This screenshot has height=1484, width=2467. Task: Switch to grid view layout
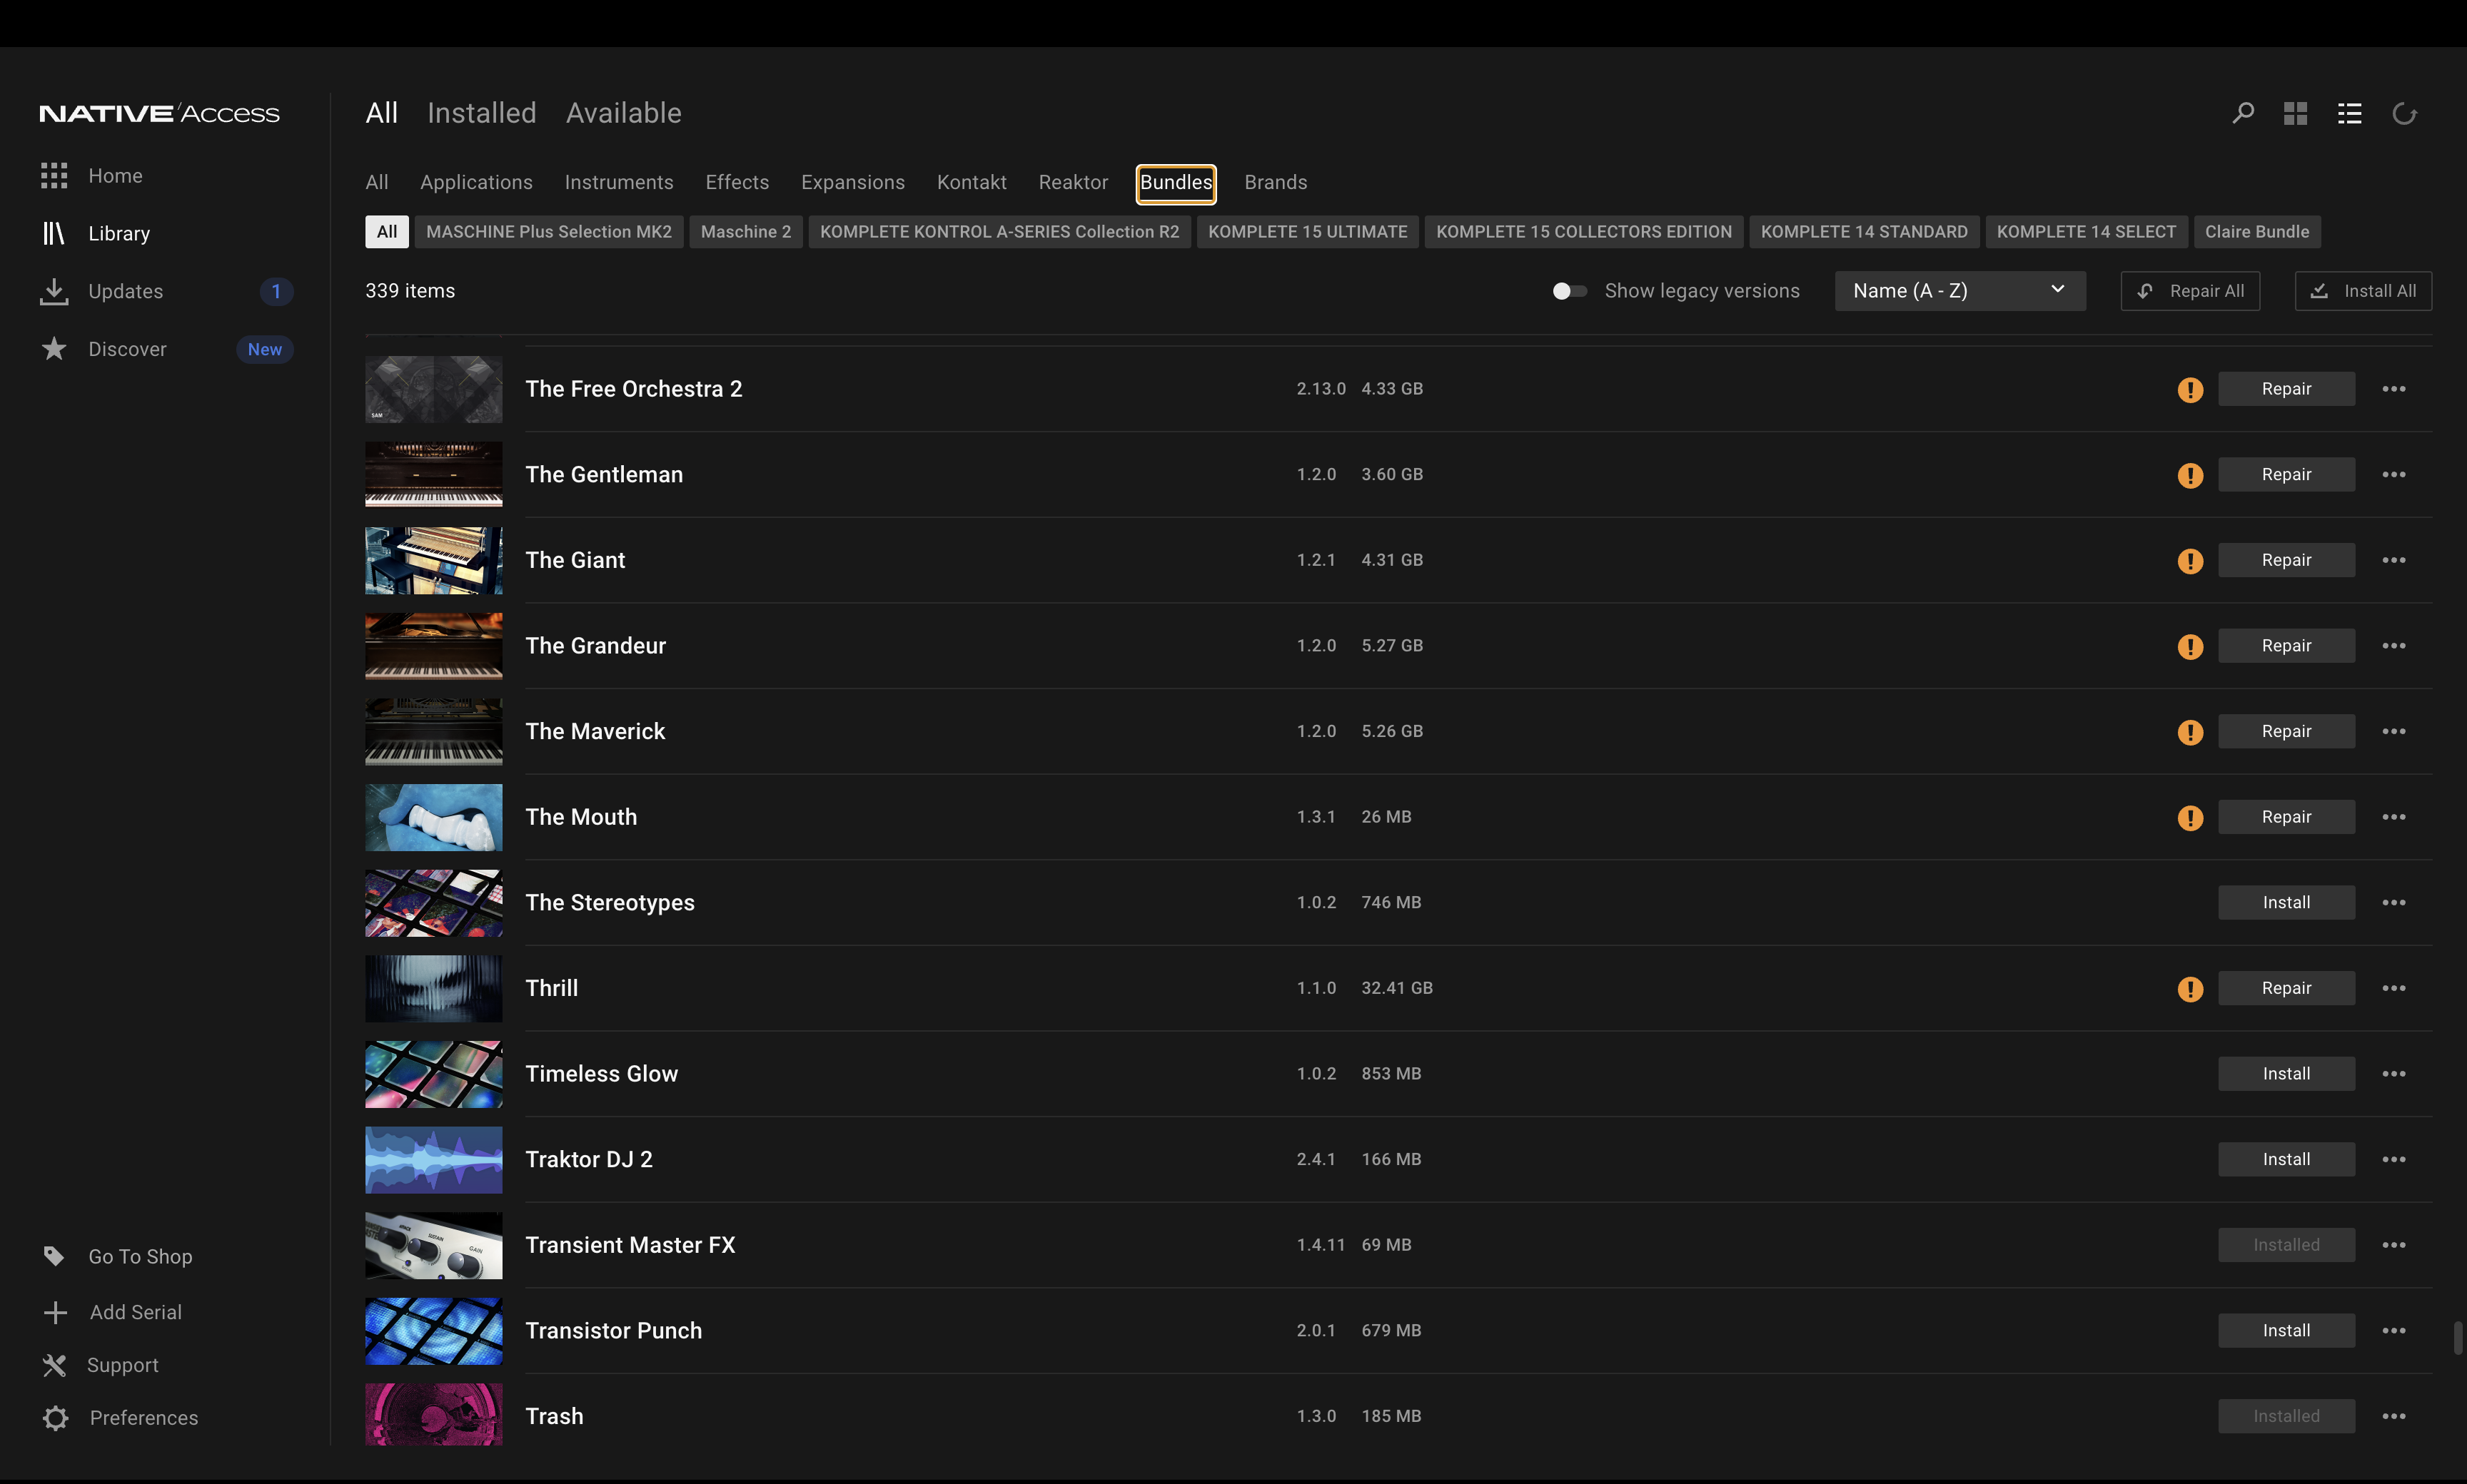tap(2296, 113)
